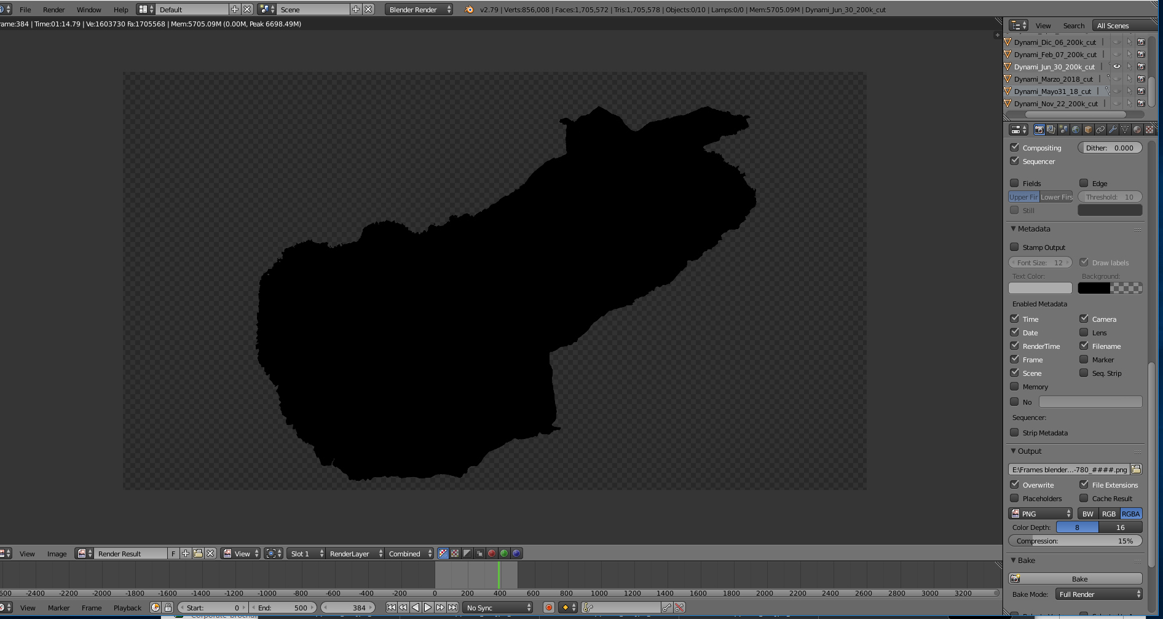Click the Modifiers wrench icon
This screenshot has height=619, width=1163.
coord(1113,130)
